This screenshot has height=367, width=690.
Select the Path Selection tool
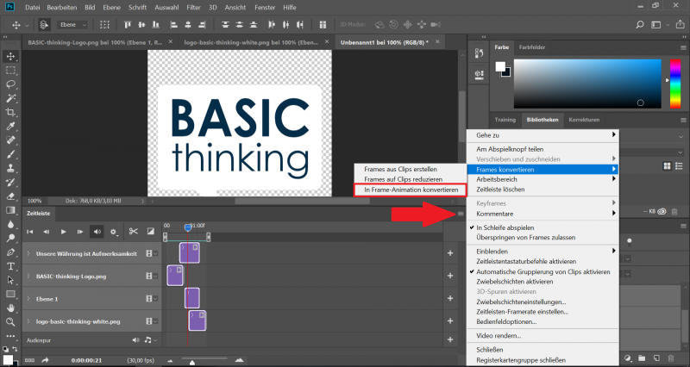10,280
